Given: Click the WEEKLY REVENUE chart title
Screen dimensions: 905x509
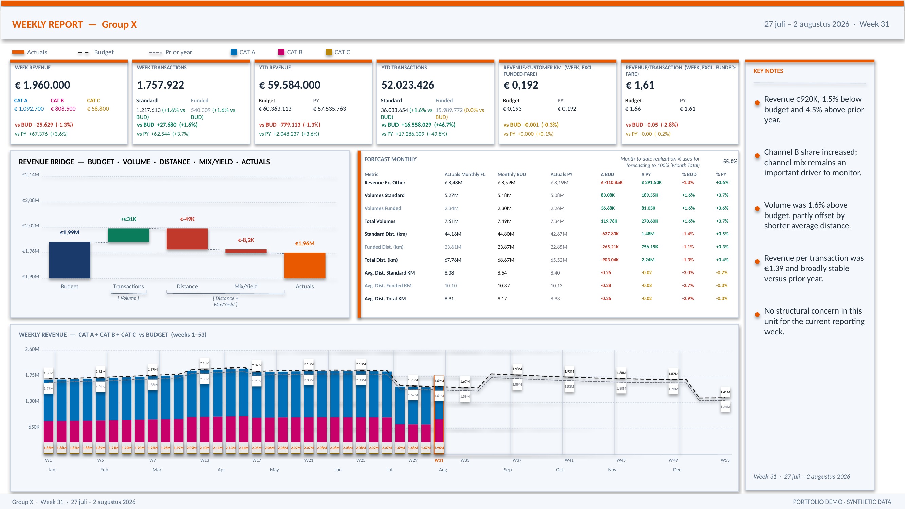Looking at the screenshot, I should (x=112, y=335).
